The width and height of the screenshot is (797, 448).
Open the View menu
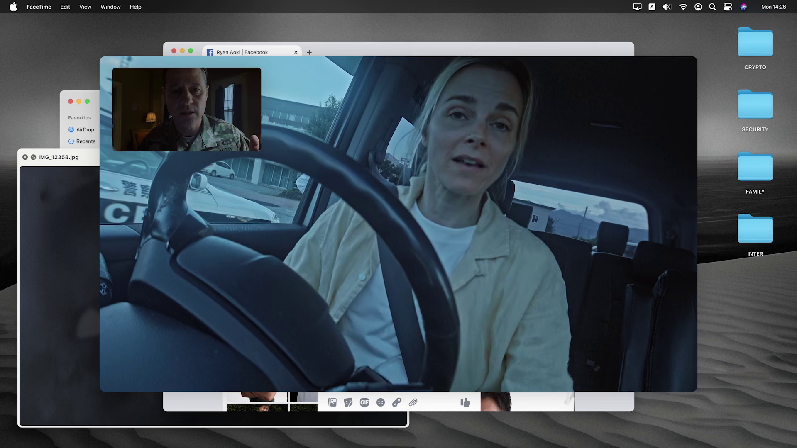[x=85, y=7]
